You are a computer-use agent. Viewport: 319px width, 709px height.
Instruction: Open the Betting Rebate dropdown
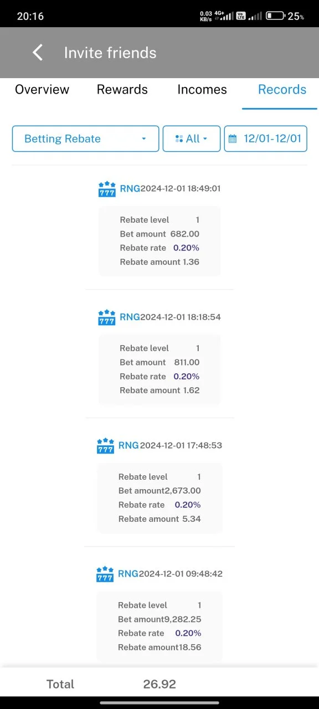point(85,138)
